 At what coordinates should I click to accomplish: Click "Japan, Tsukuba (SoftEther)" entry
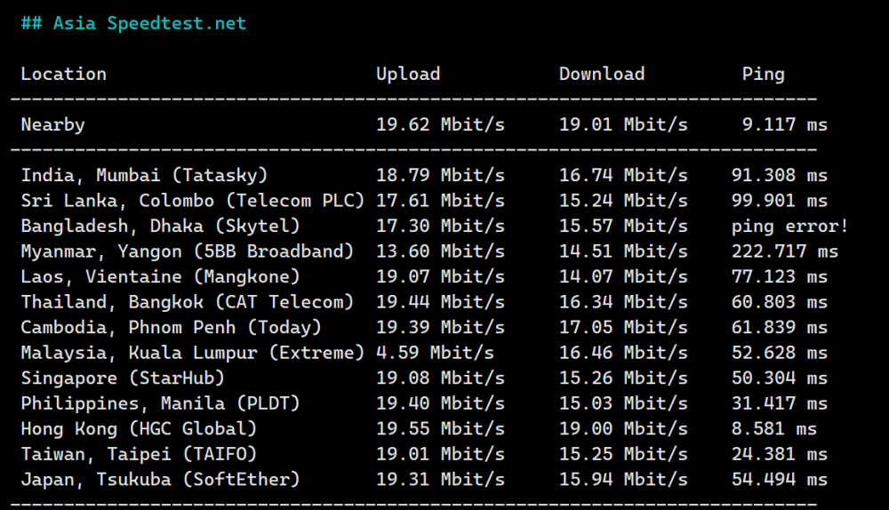tap(160, 481)
